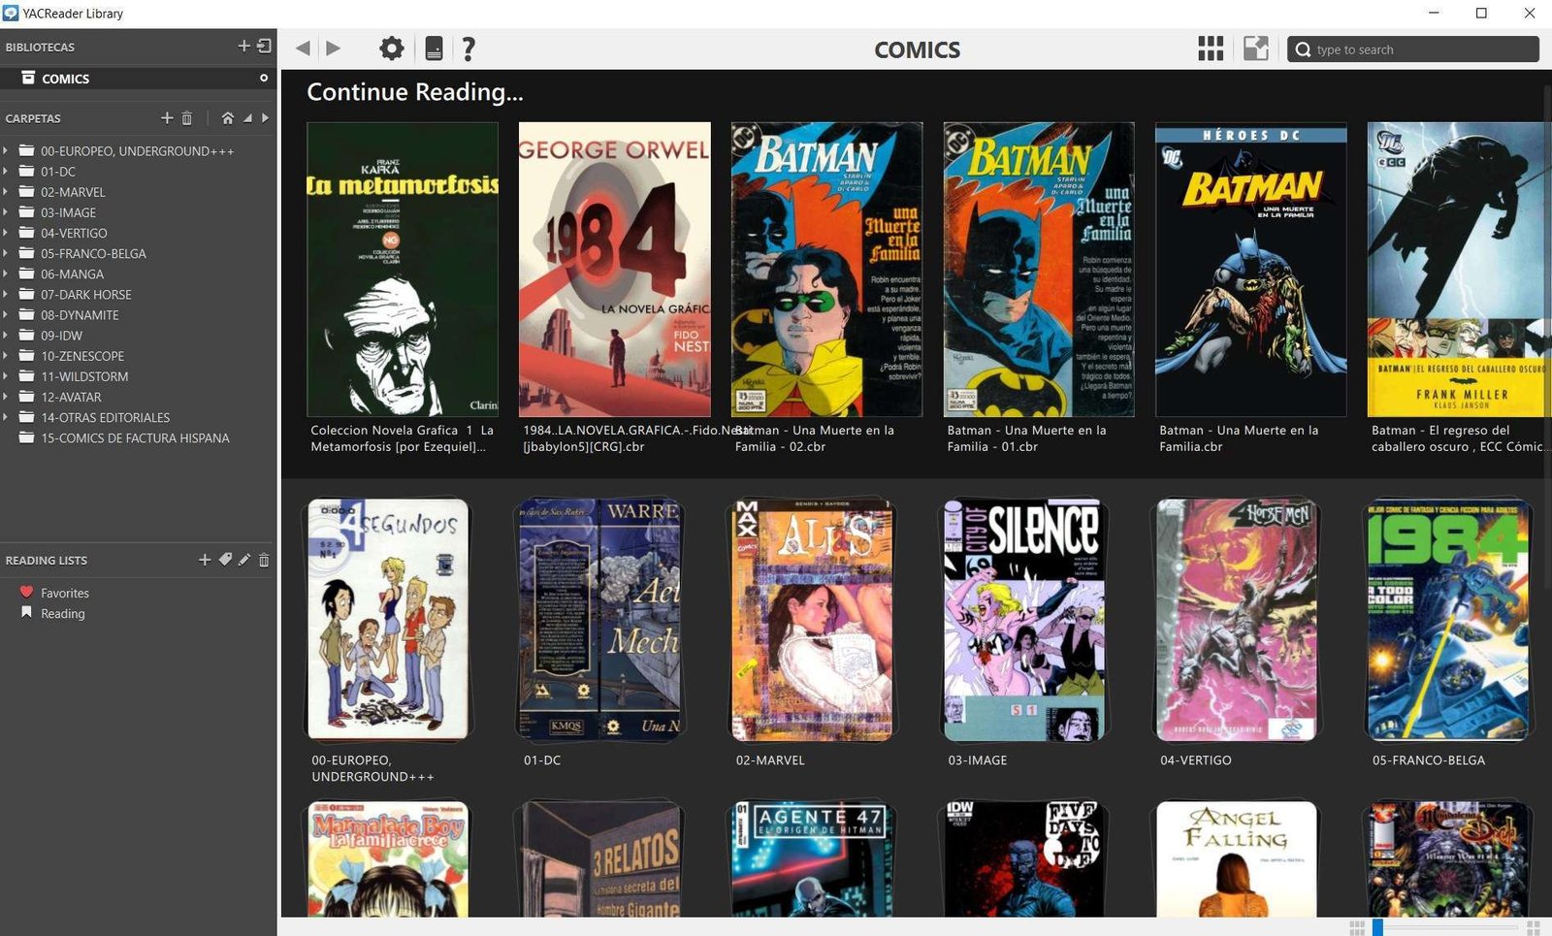1552x936 pixels.
Task: Click the small grid icon beside slider
Action: (1357, 928)
